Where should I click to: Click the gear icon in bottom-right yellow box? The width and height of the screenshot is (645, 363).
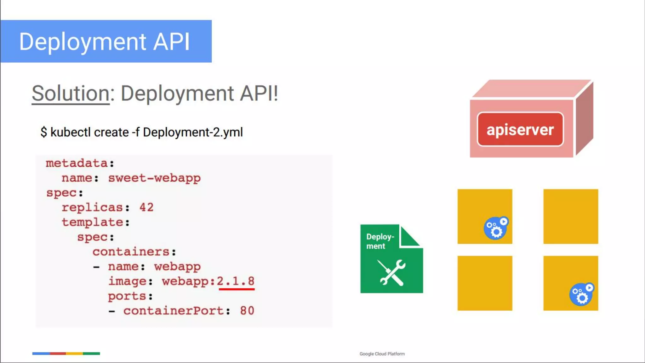[581, 294]
